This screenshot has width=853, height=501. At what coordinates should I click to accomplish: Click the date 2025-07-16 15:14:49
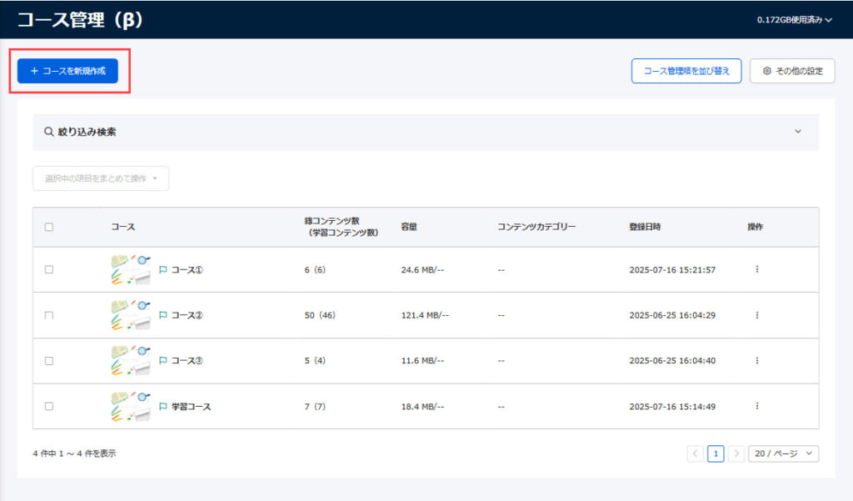pyautogui.click(x=672, y=406)
